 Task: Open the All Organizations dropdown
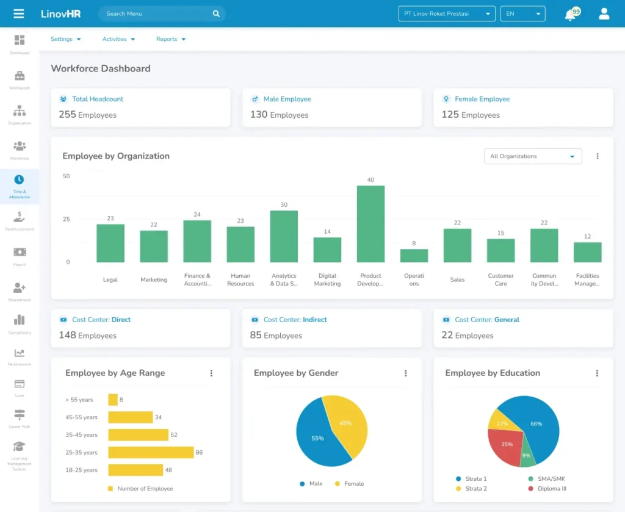point(532,156)
